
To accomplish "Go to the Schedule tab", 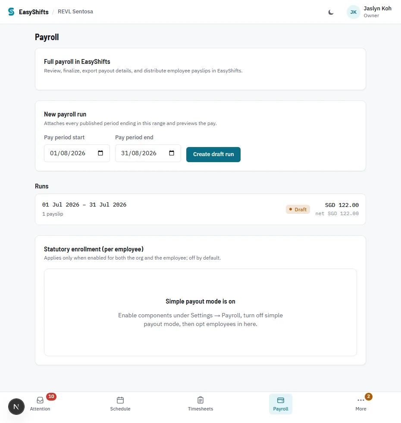I will tap(120, 404).
